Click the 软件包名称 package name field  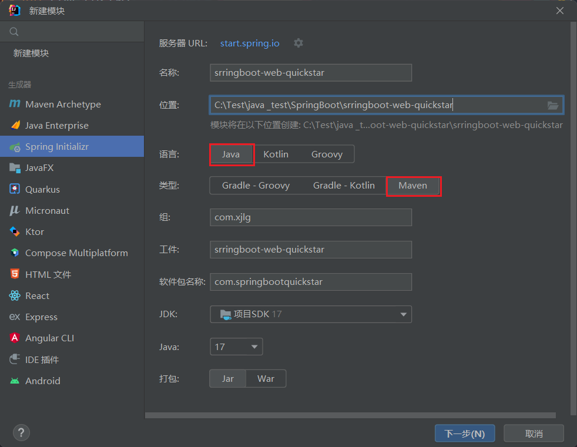311,282
